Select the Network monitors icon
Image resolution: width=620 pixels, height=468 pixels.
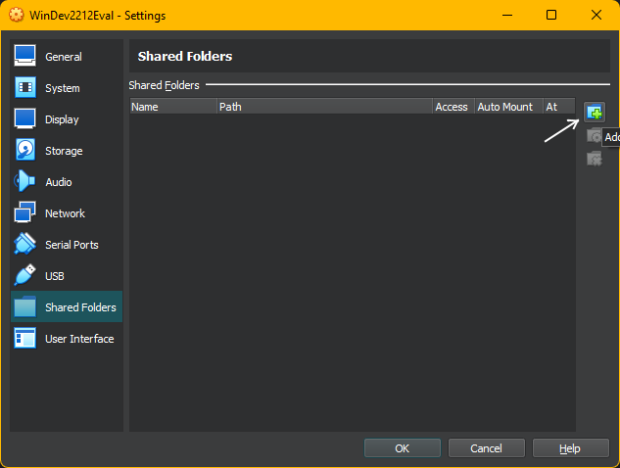tap(24, 212)
